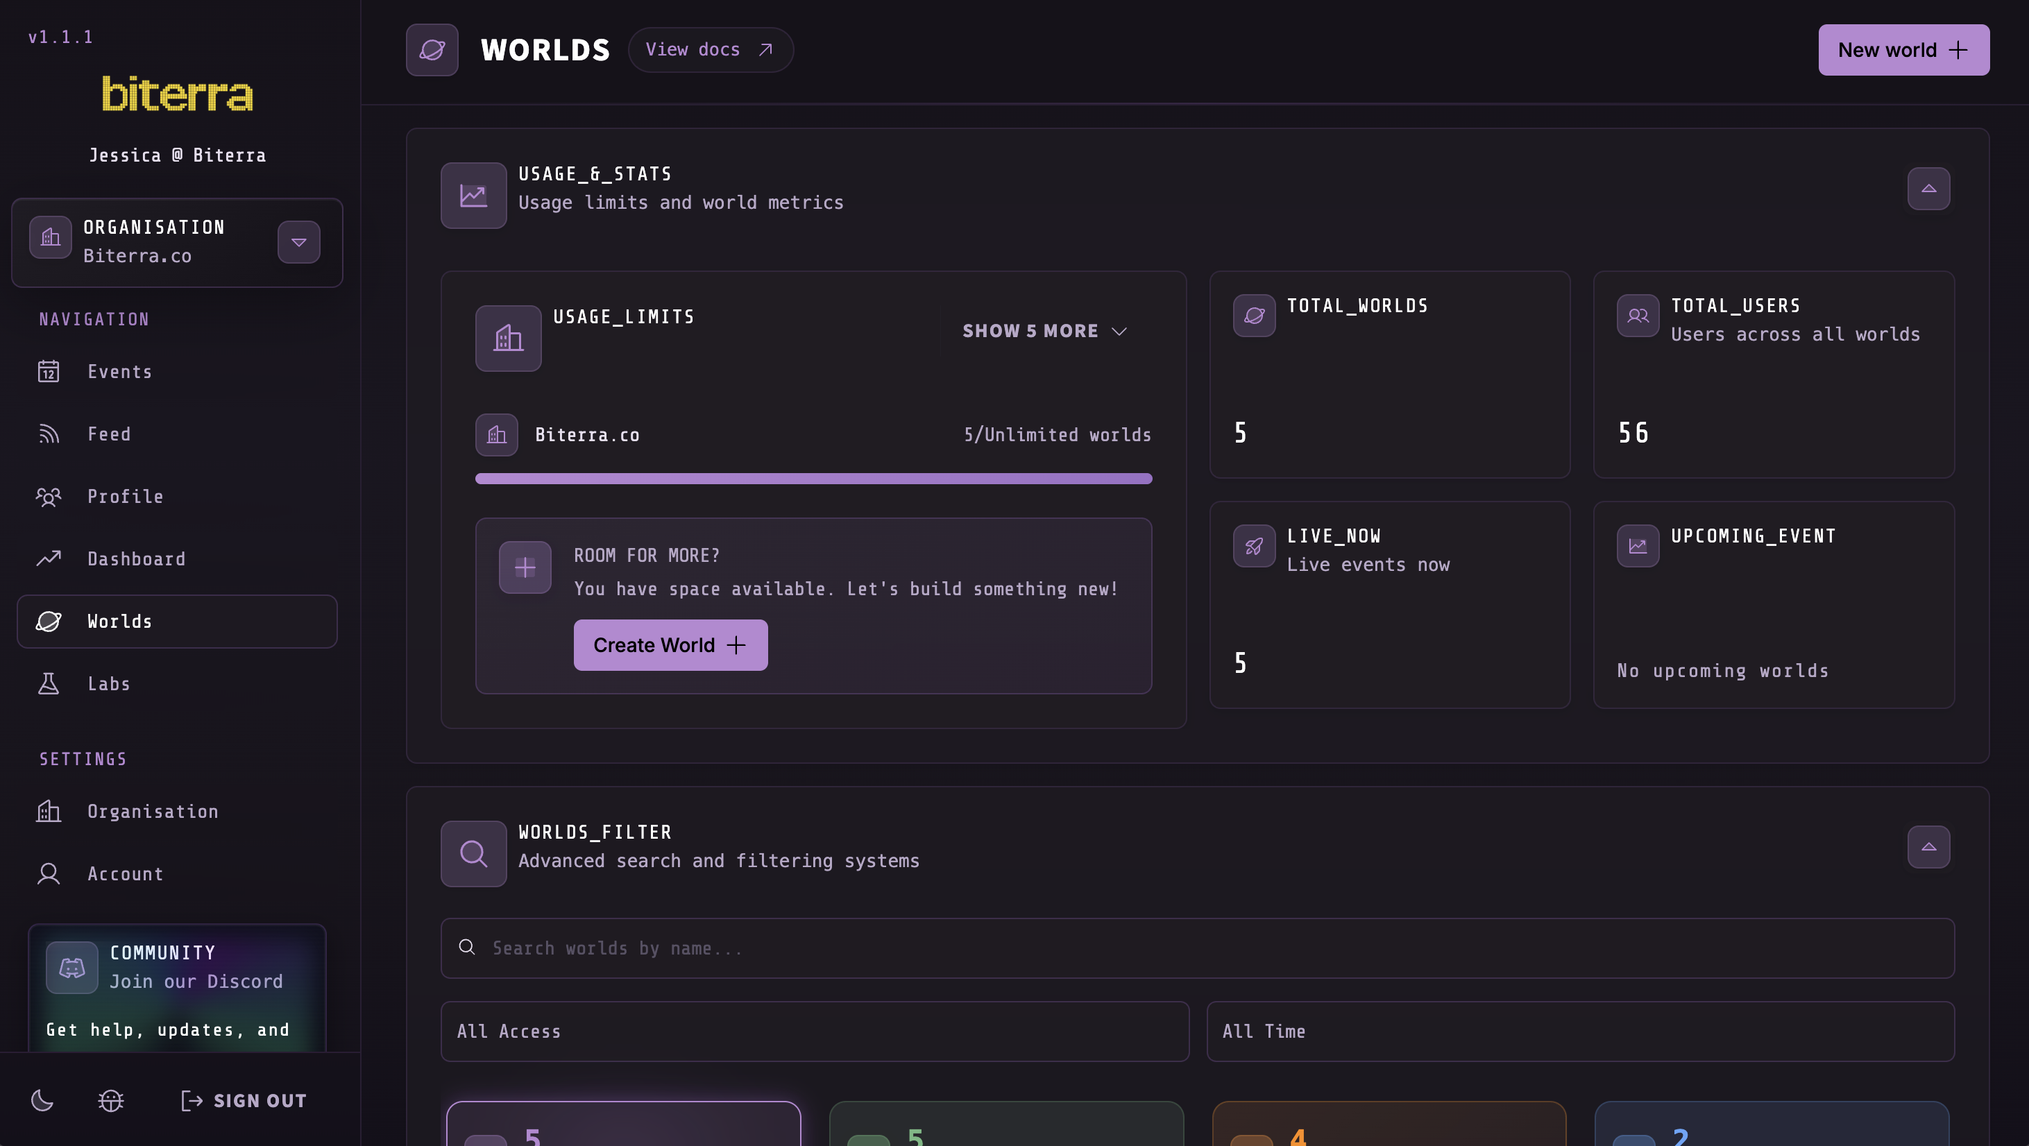
Task: Click the search icon inside search field
Action: tap(466, 948)
